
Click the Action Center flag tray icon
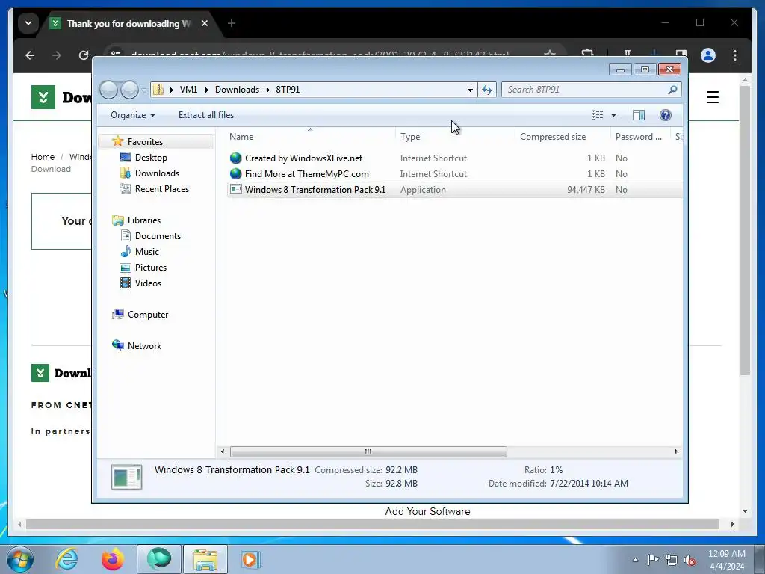click(653, 560)
